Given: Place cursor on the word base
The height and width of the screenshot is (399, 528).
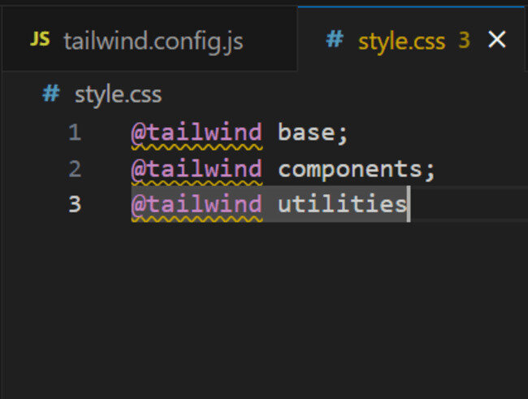Looking at the screenshot, I should click(x=307, y=132).
